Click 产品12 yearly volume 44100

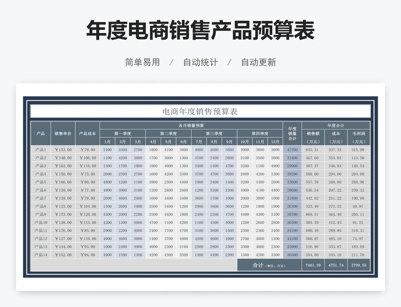[x=292, y=239]
